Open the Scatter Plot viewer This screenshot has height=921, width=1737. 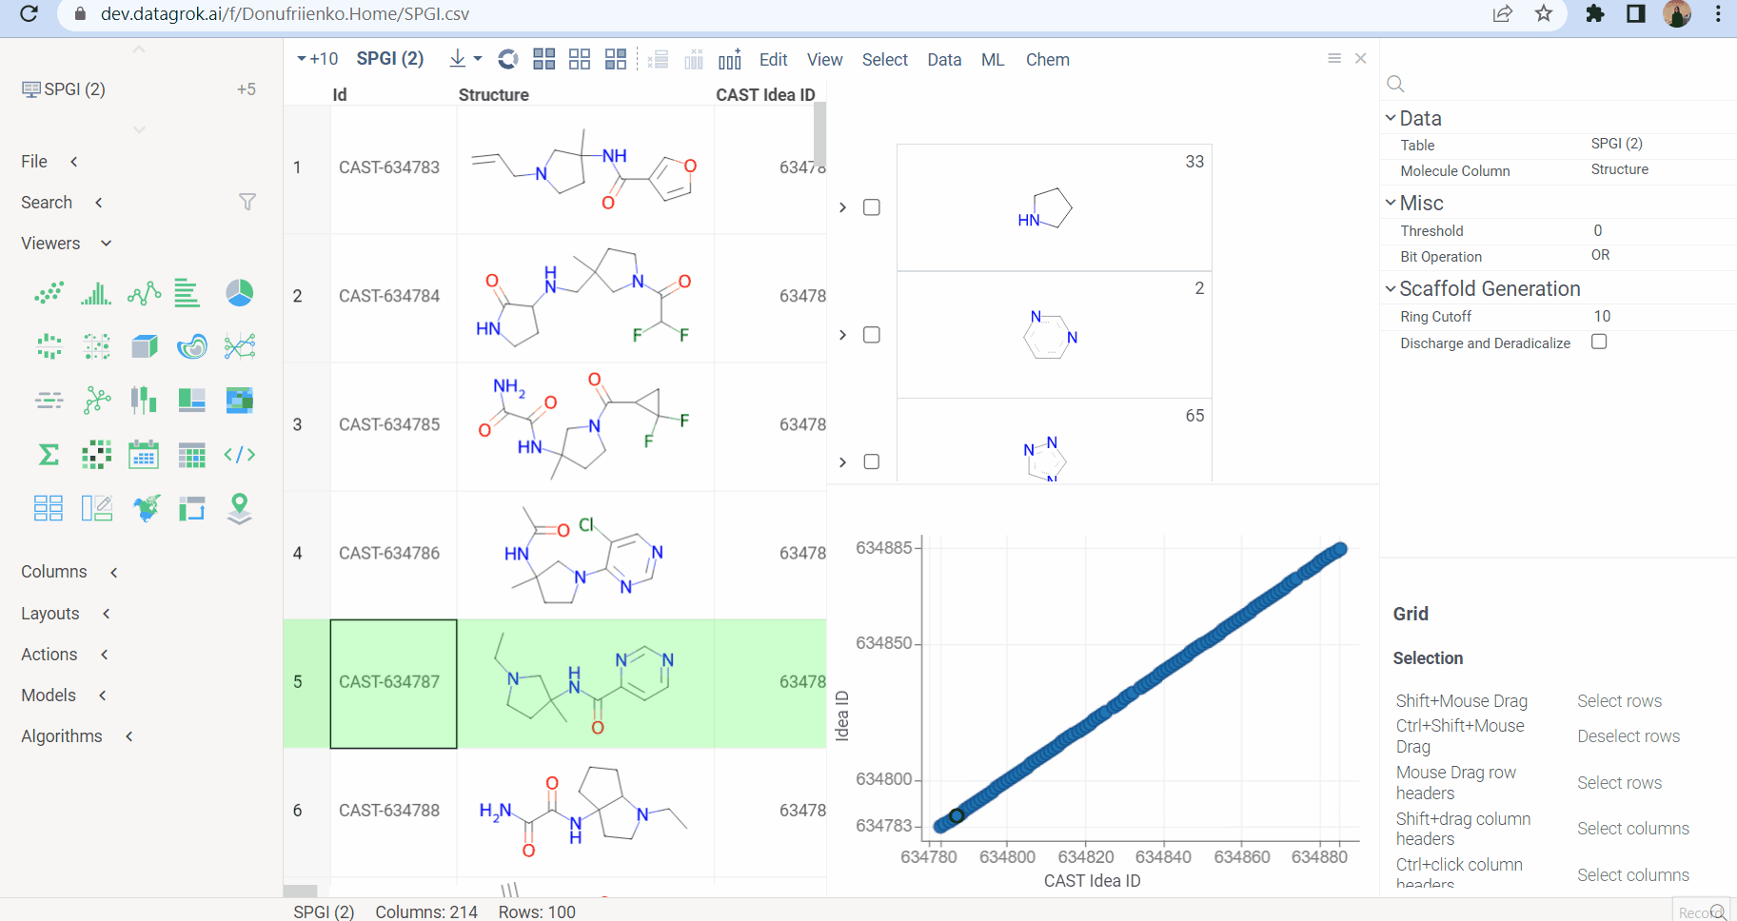click(x=49, y=293)
